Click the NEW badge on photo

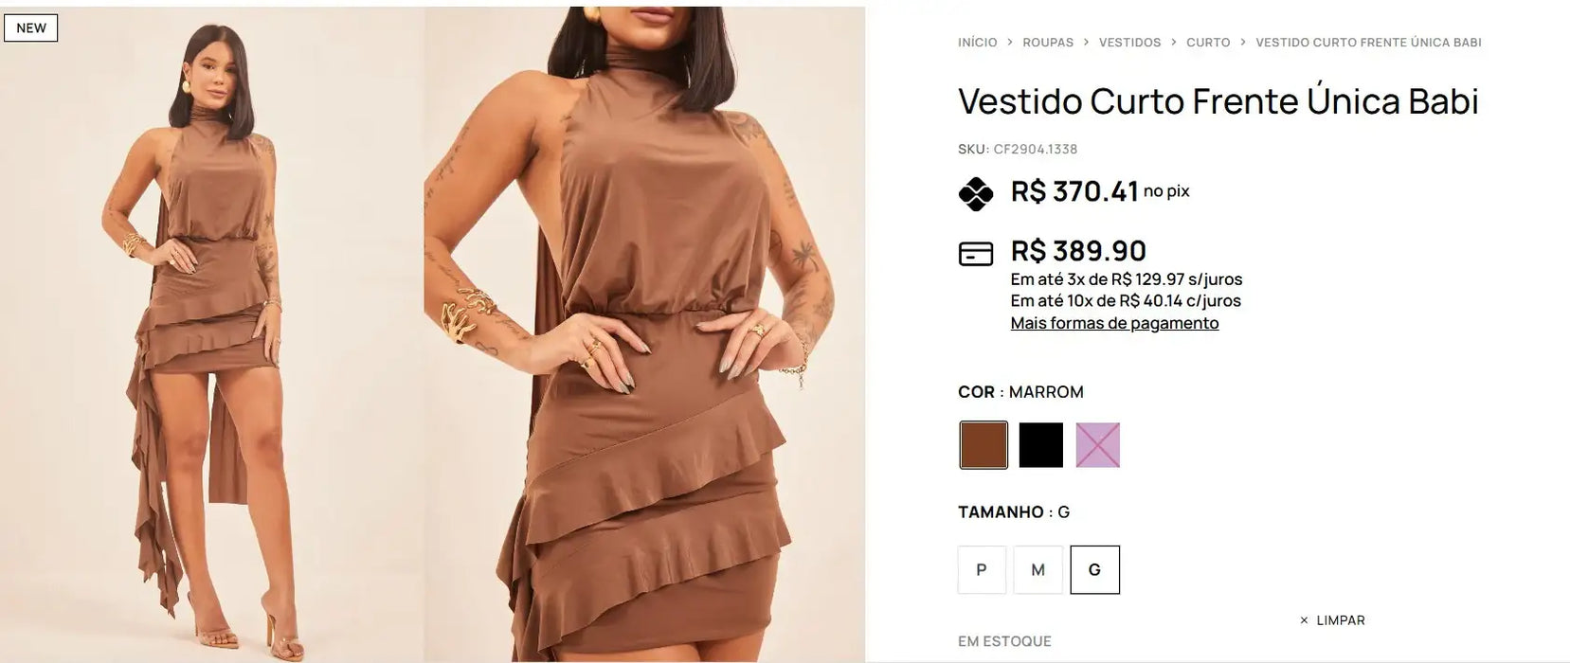coord(31,27)
